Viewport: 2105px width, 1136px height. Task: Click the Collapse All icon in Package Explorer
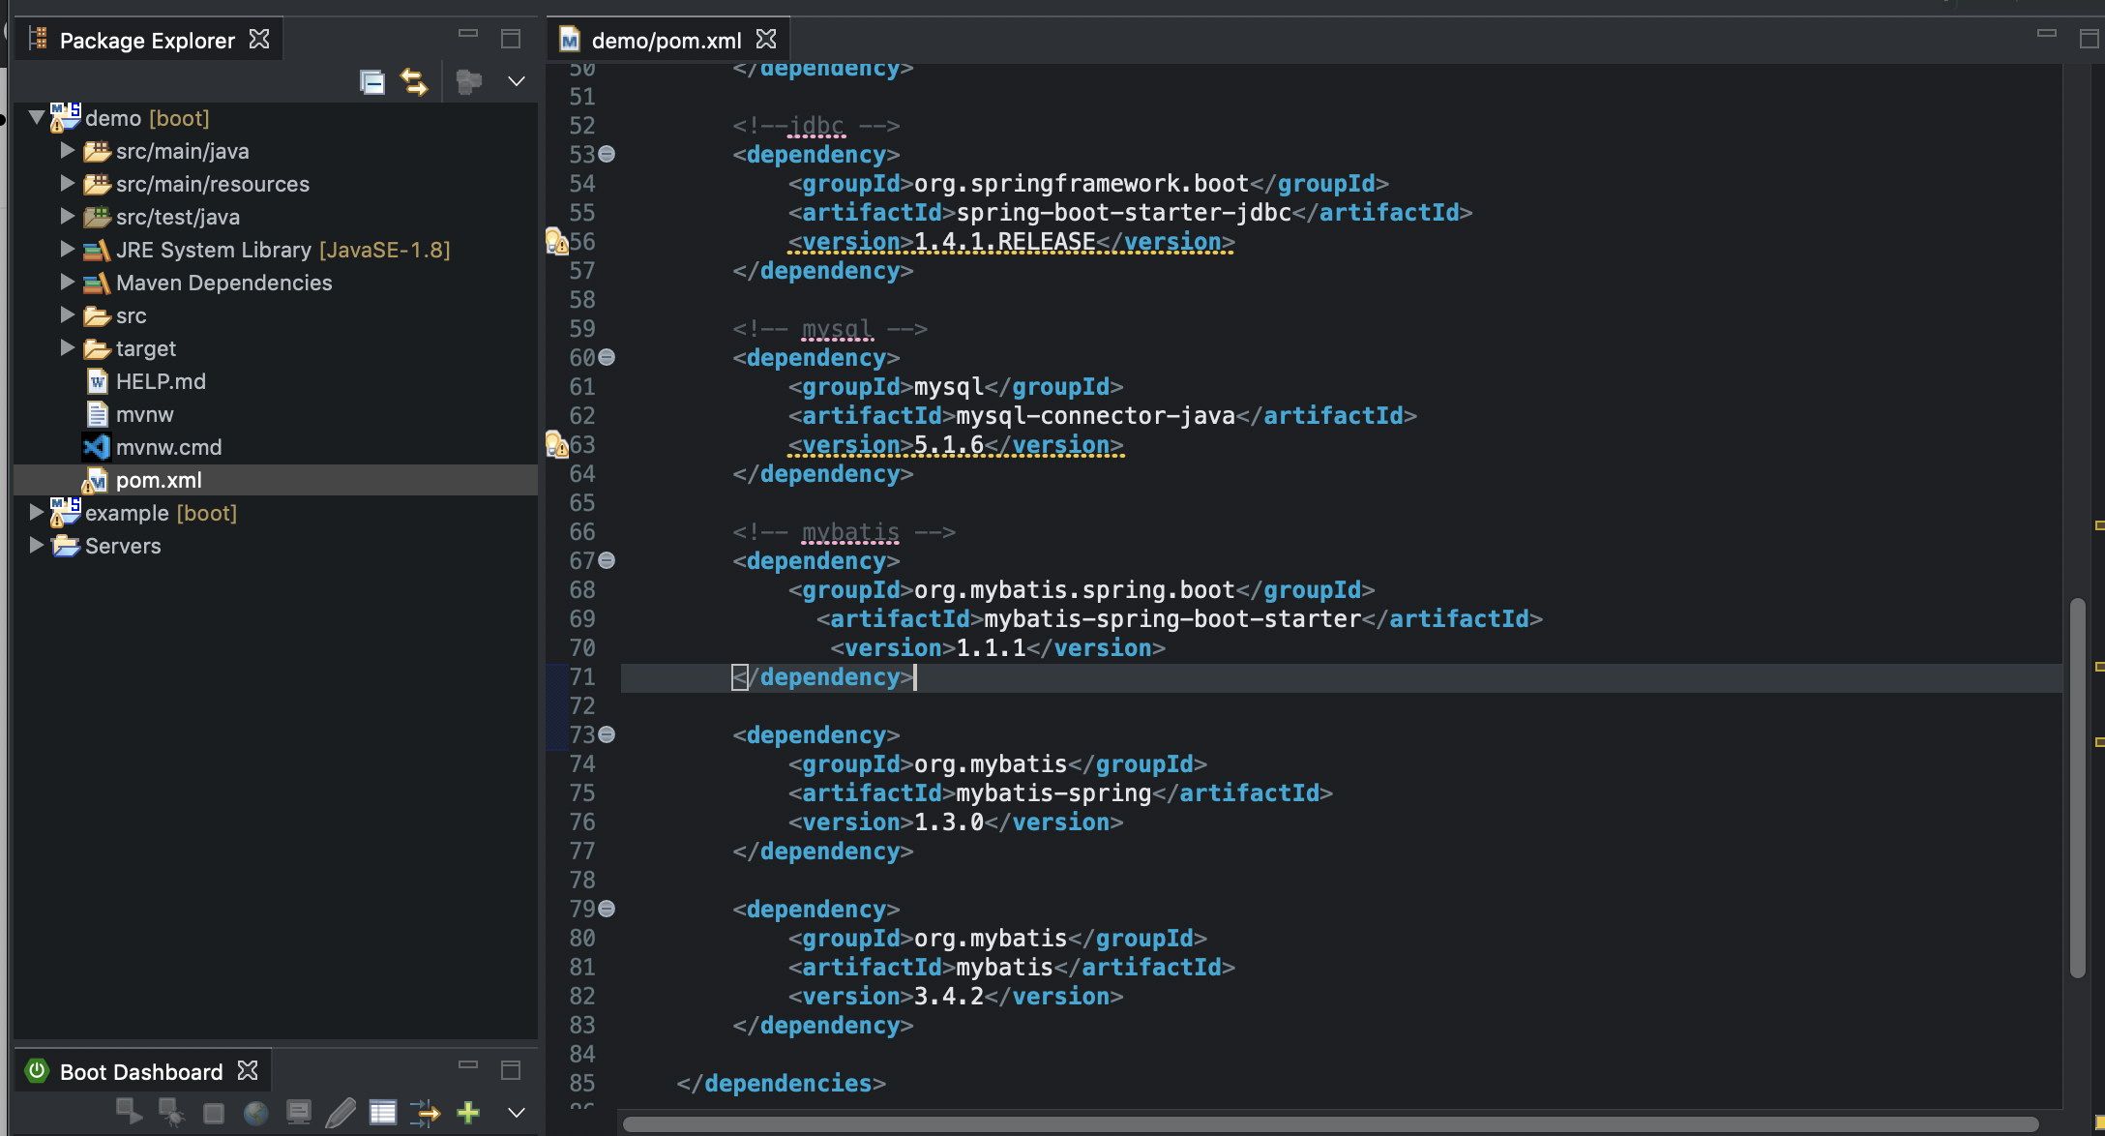(x=371, y=82)
